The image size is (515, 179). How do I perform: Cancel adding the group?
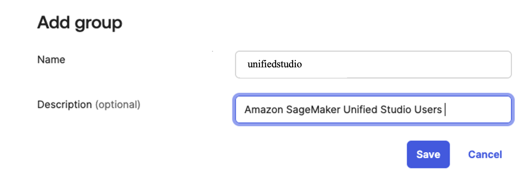pos(485,154)
